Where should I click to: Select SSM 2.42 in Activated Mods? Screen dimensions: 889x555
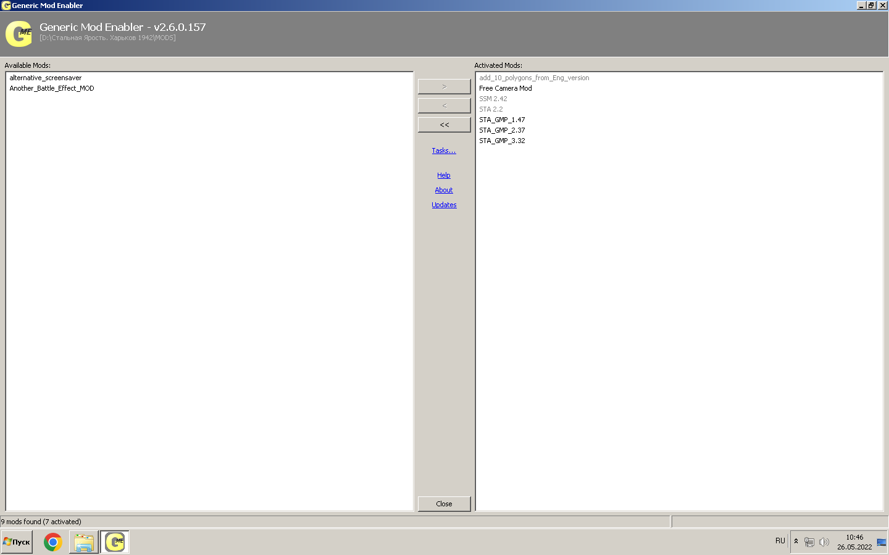(x=493, y=99)
